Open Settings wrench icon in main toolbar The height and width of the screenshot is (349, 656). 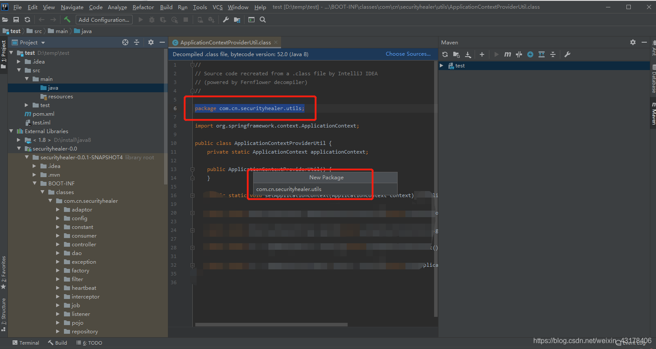(x=226, y=20)
